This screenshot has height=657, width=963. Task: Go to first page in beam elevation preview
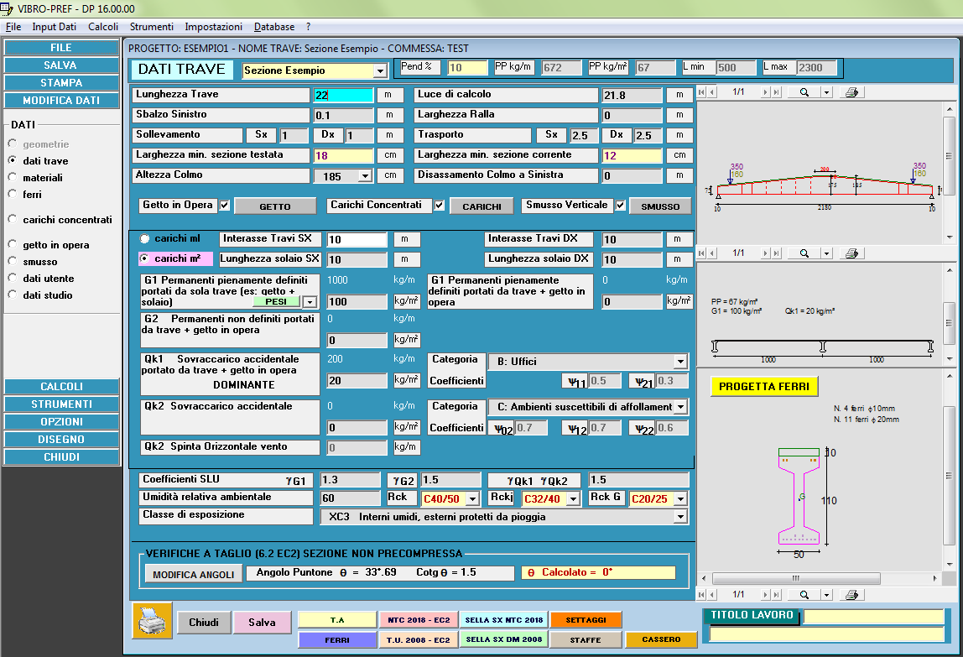click(x=702, y=92)
